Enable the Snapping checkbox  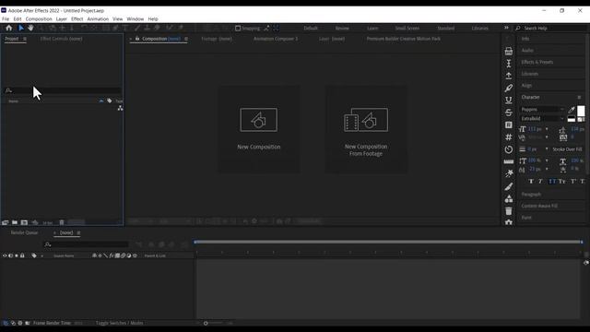[x=238, y=29]
